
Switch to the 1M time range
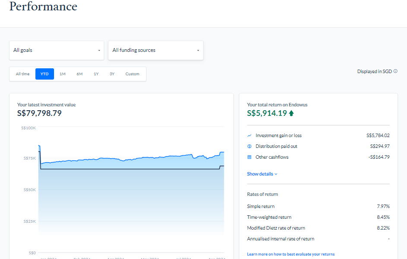pyautogui.click(x=63, y=74)
